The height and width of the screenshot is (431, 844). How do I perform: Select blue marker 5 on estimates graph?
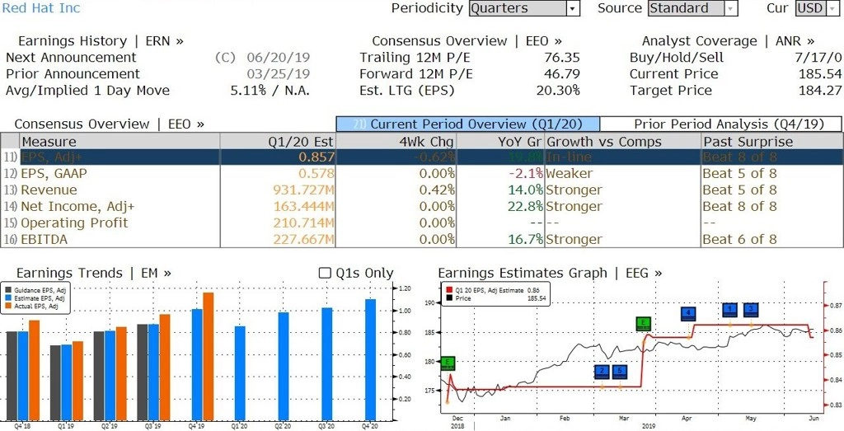[x=620, y=372]
